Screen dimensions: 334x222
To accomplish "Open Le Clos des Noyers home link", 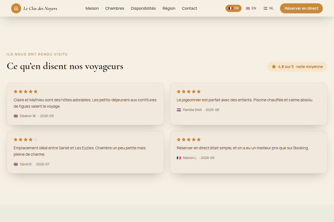I will click(34, 8).
